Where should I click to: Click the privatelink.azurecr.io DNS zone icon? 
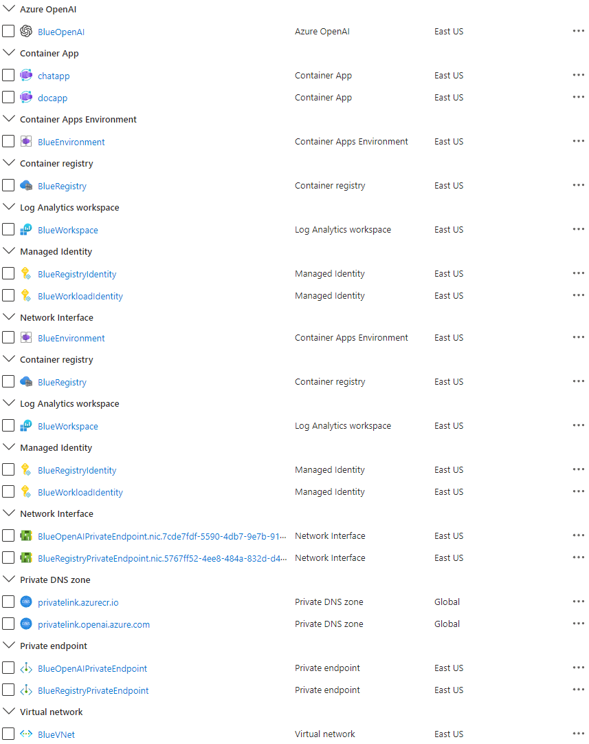click(26, 602)
